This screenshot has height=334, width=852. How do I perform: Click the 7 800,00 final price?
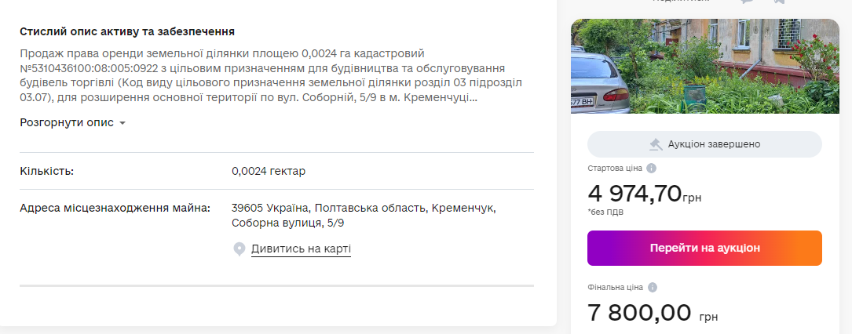pos(639,312)
